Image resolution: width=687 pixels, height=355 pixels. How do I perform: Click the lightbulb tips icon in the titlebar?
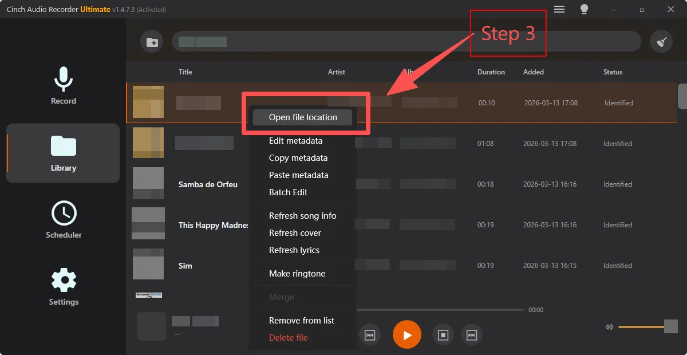pos(585,9)
